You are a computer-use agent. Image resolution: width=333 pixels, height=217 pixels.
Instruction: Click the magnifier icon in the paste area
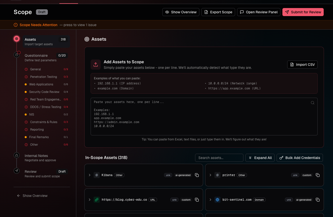[313, 103]
